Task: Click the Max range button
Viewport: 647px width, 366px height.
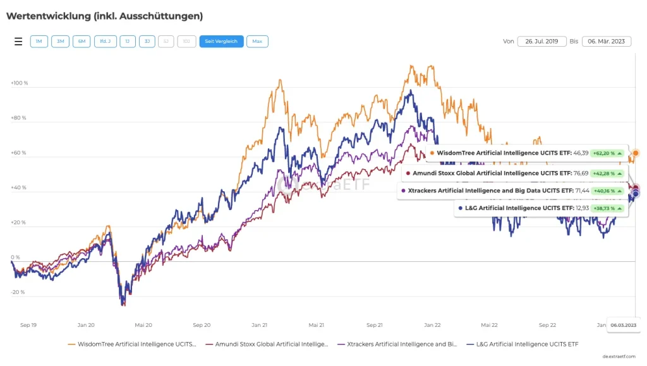Action: 257,42
